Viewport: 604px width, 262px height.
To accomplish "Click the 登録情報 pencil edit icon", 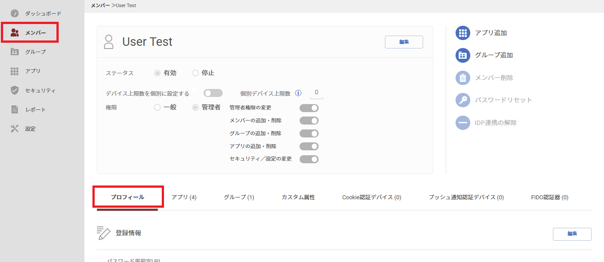I will coord(103,233).
